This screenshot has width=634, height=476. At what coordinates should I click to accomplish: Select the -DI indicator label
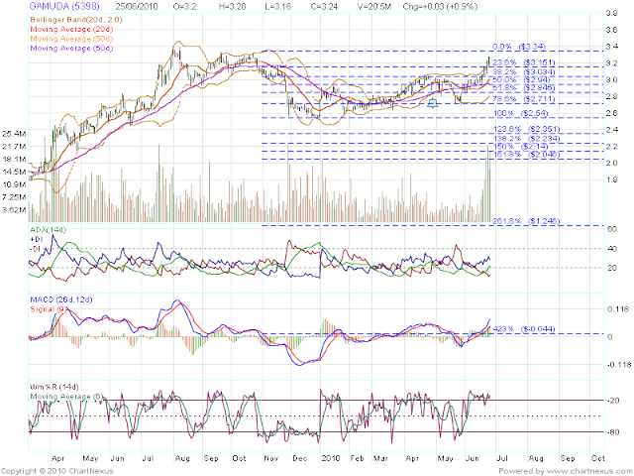click(36, 248)
